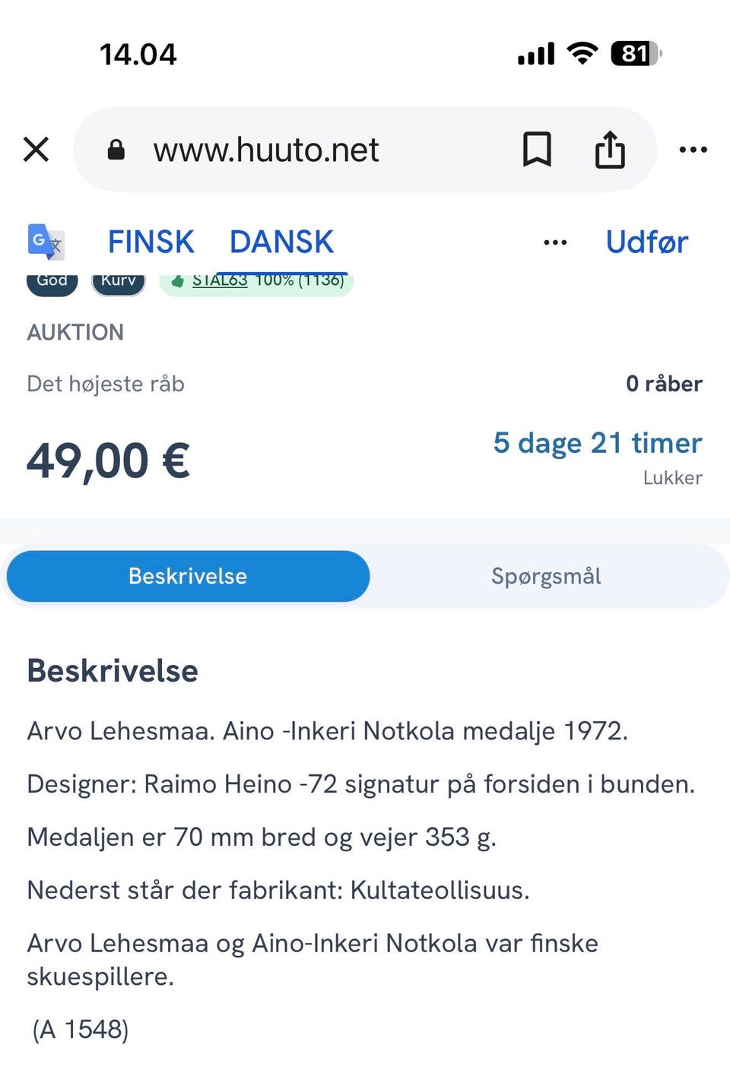Open the share sheet icon
The height and width of the screenshot is (1073, 730).
point(609,150)
